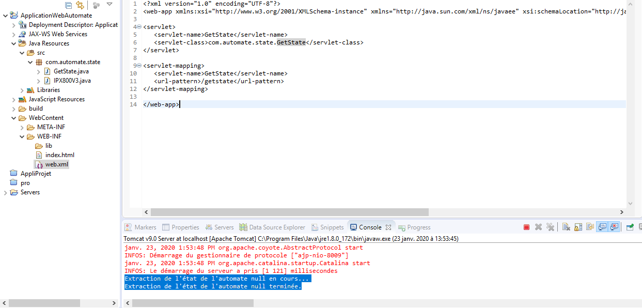Click editor horizontal scrollbar right arrow
This screenshot has height=308, width=642.
pos(621,212)
